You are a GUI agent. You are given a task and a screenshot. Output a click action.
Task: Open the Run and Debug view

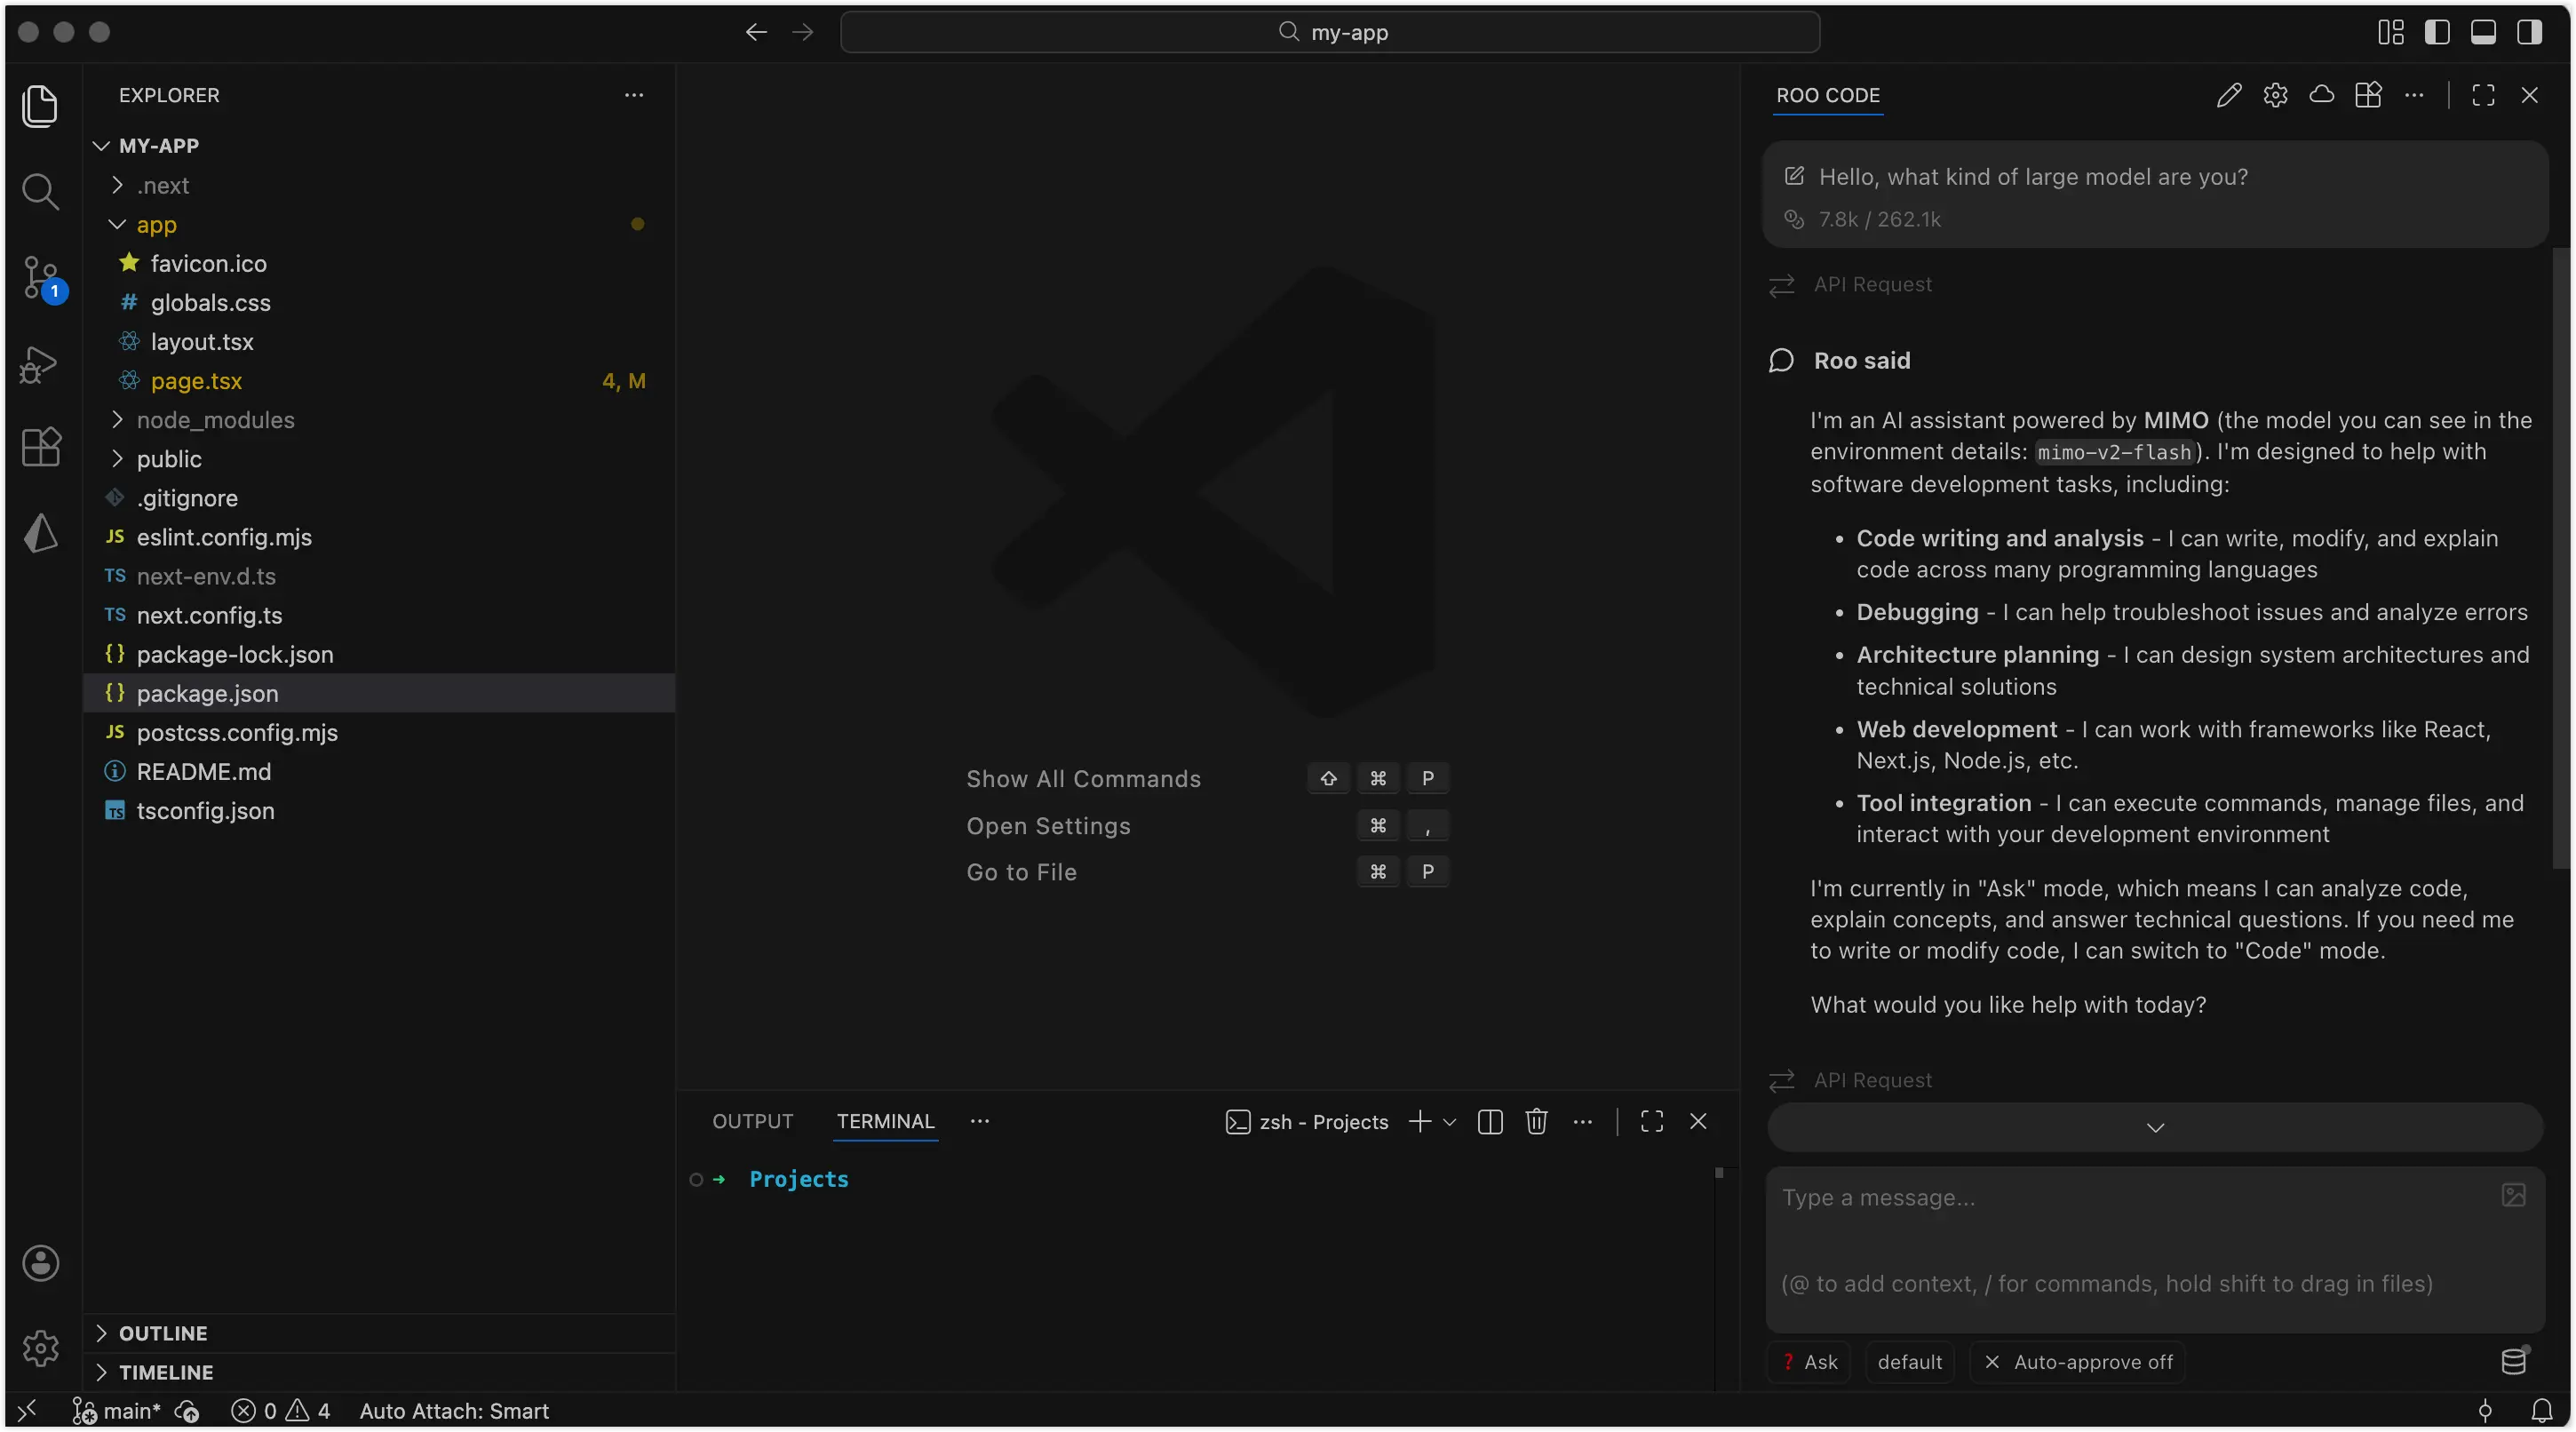pyautogui.click(x=40, y=364)
